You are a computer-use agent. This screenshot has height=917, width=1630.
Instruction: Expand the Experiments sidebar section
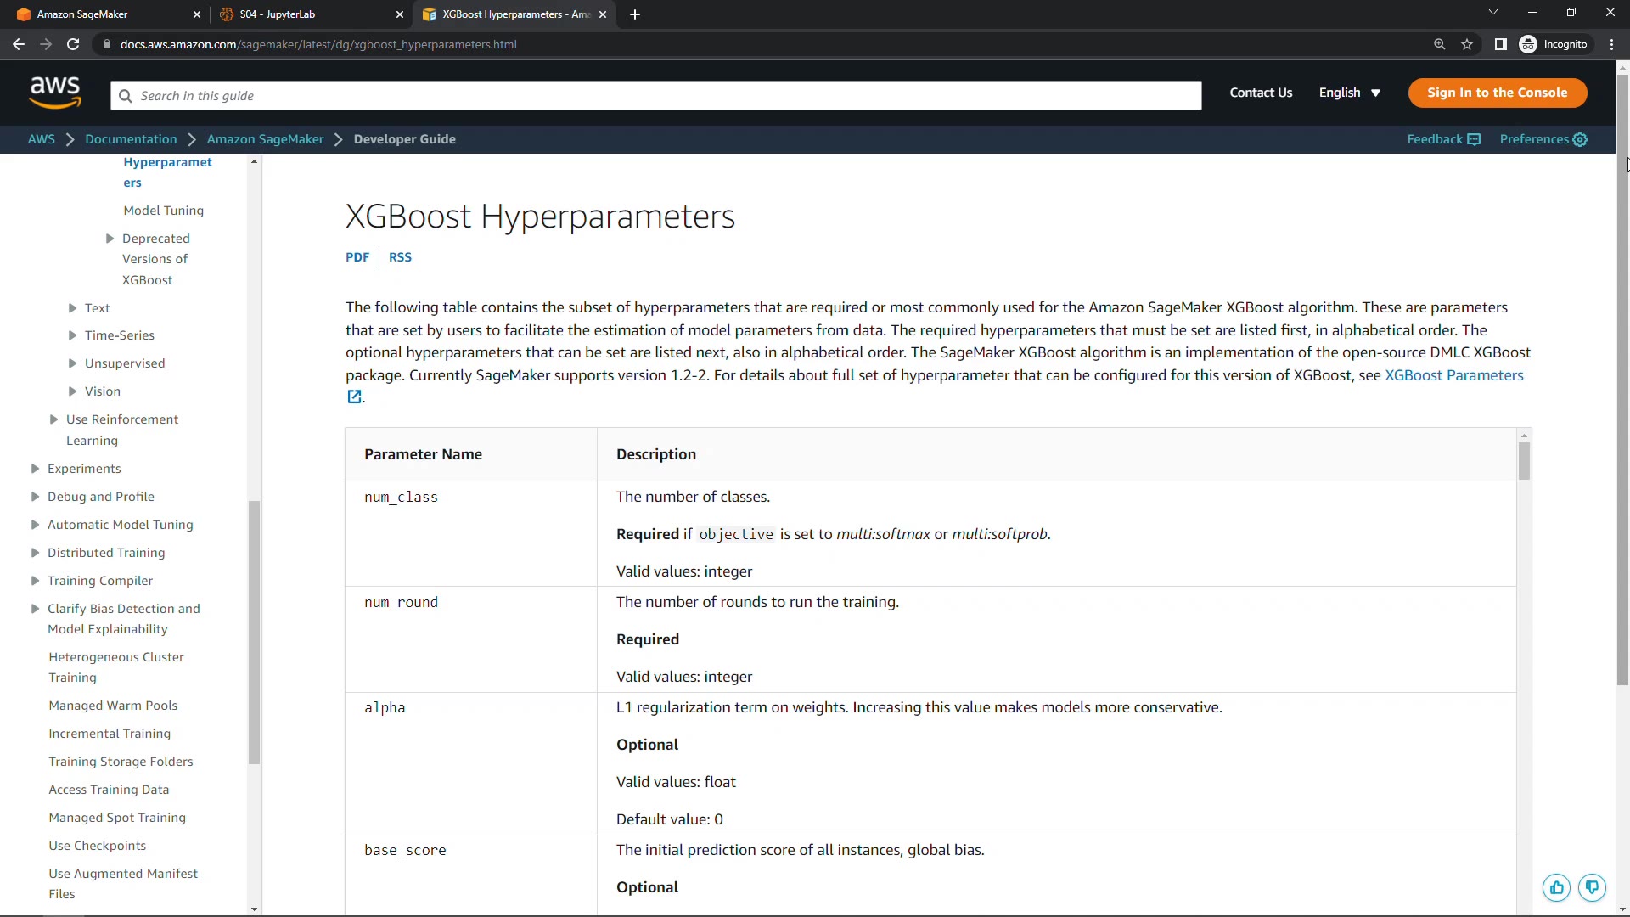pyautogui.click(x=35, y=469)
